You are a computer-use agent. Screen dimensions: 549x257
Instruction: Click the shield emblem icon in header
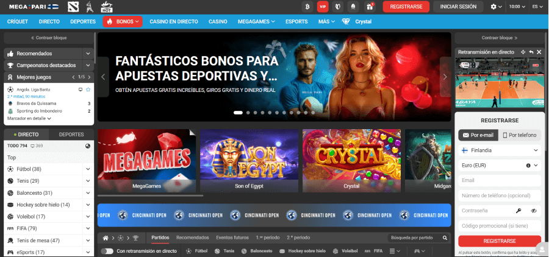[337, 6]
